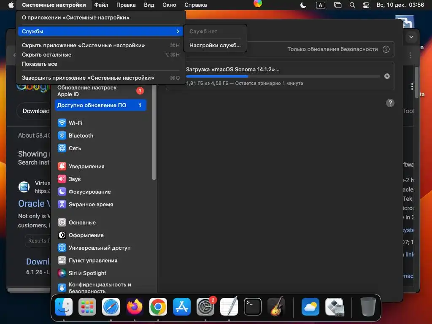The width and height of the screenshot is (432, 324).
Task: Open TextEdit from the Dock
Action: 229,307
